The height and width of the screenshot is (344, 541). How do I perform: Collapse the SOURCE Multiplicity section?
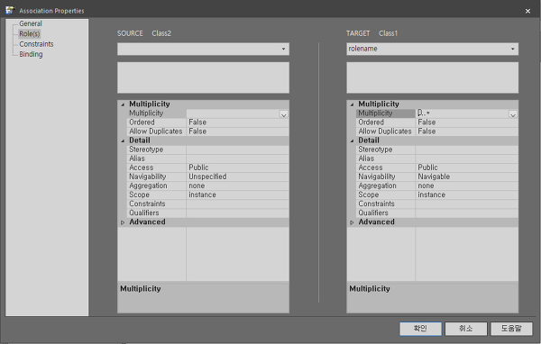click(x=123, y=104)
